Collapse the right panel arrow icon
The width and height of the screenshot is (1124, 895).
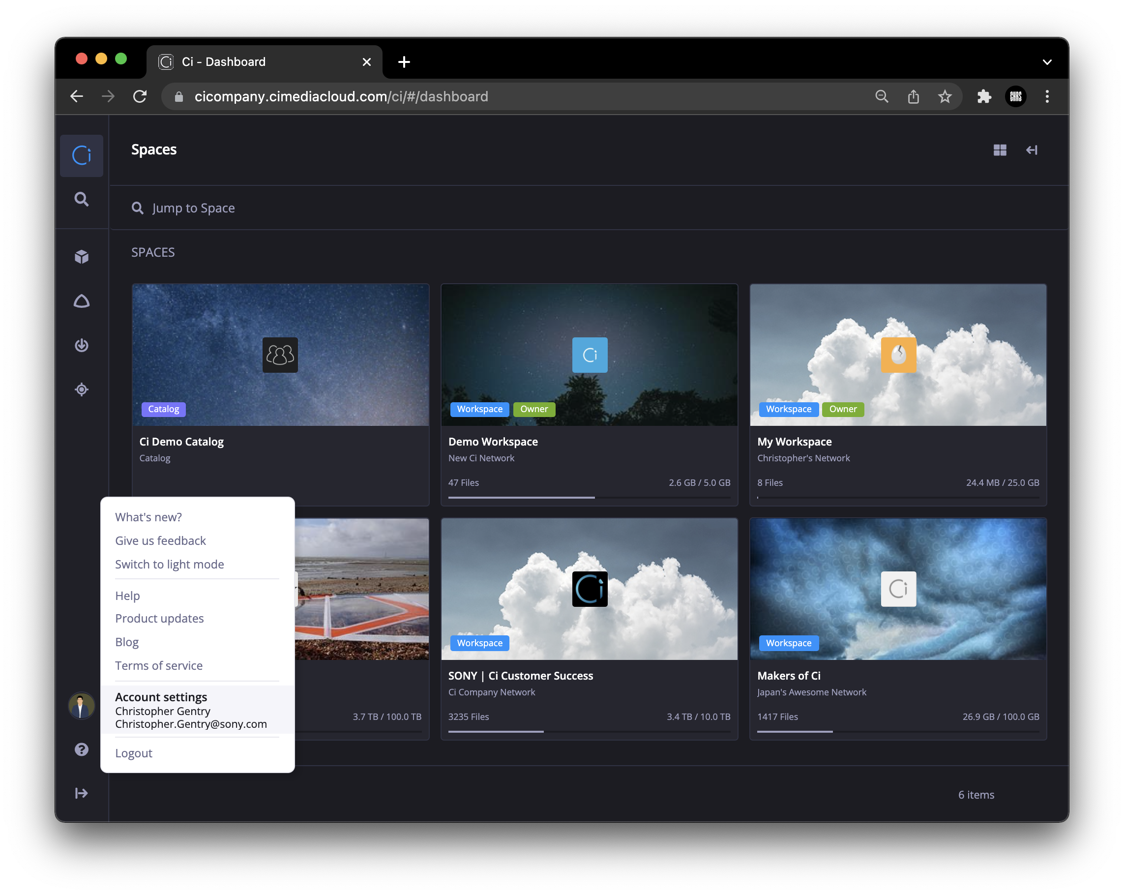[x=1032, y=150]
